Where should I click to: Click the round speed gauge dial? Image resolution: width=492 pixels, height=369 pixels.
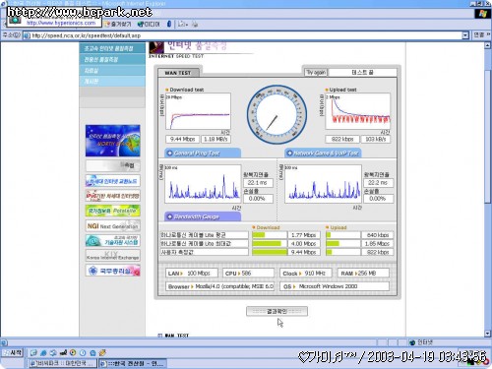277,114
